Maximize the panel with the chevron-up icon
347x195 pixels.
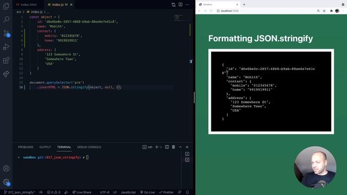[x=181, y=147]
